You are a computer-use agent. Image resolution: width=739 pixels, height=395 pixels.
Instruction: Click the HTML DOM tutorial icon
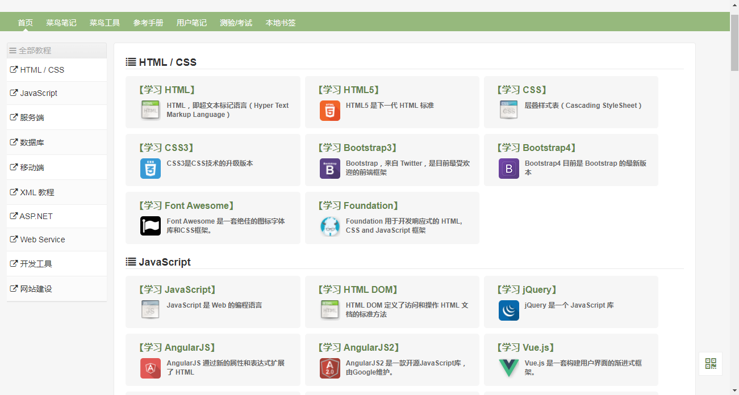click(x=330, y=310)
